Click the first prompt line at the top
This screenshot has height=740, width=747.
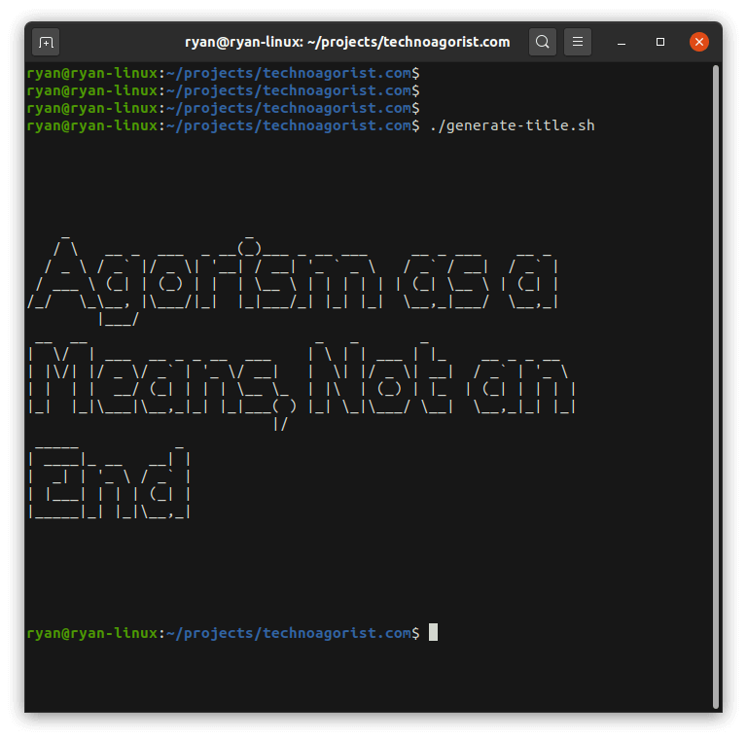(x=224, y=73)
